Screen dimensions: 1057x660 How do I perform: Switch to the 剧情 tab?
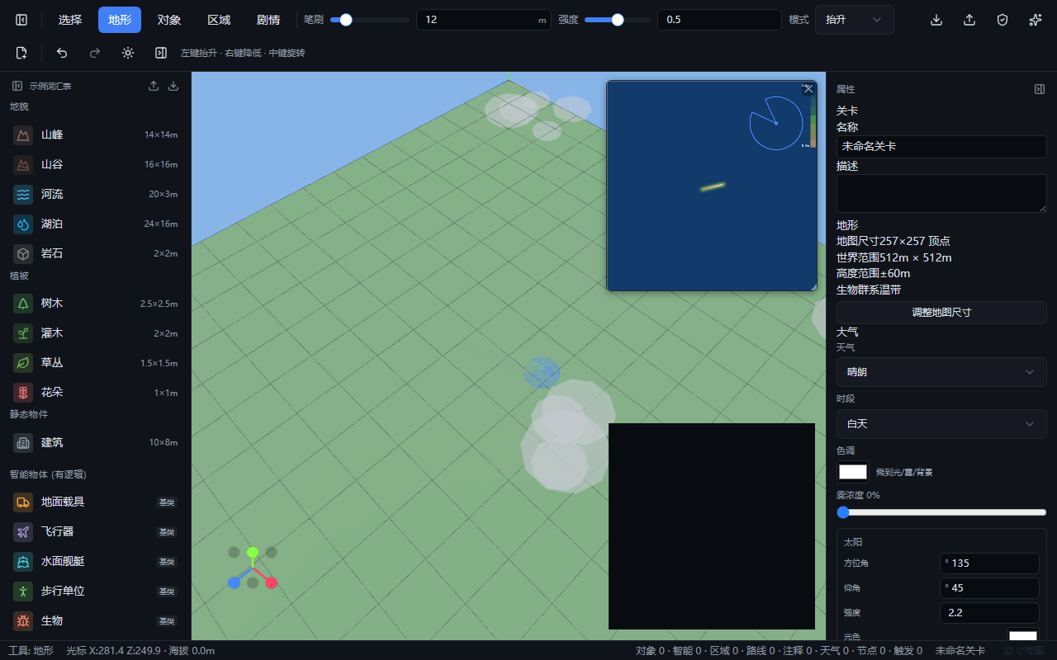pos(268,20)
